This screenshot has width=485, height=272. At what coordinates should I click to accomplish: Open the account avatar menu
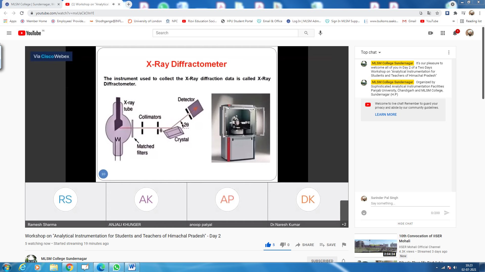tap(470, 33)
